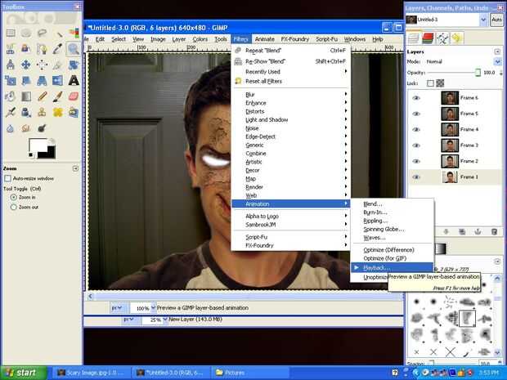Image resolution: width=507 pixels, height=380 pixels.
Task: Select the Measure compass tool
Action: click(11, 65)
